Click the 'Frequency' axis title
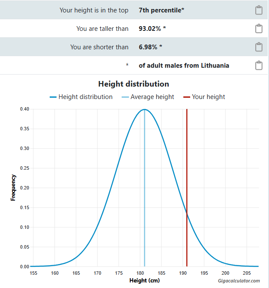Image resolution: width=269 pixels, height=288 pixels. click(x=13, y=188)
